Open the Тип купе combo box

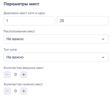(x=56, y=57)
